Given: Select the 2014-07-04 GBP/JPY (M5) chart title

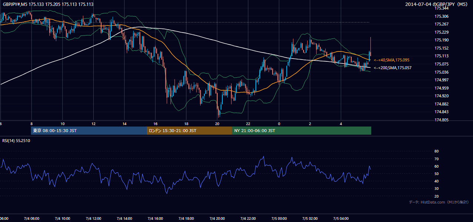Looking at the screenshot, I should (x=437, y=4).
